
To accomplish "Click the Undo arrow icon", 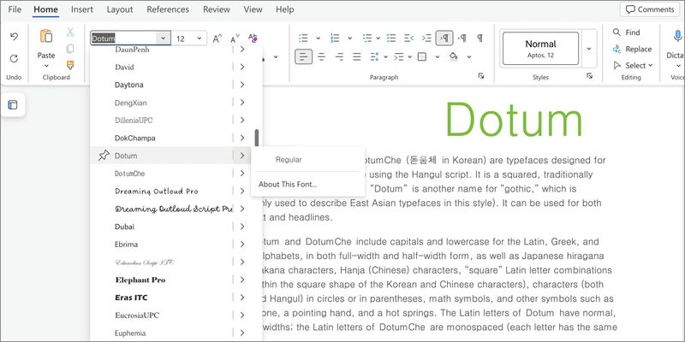I will click(x=14, y=37).
